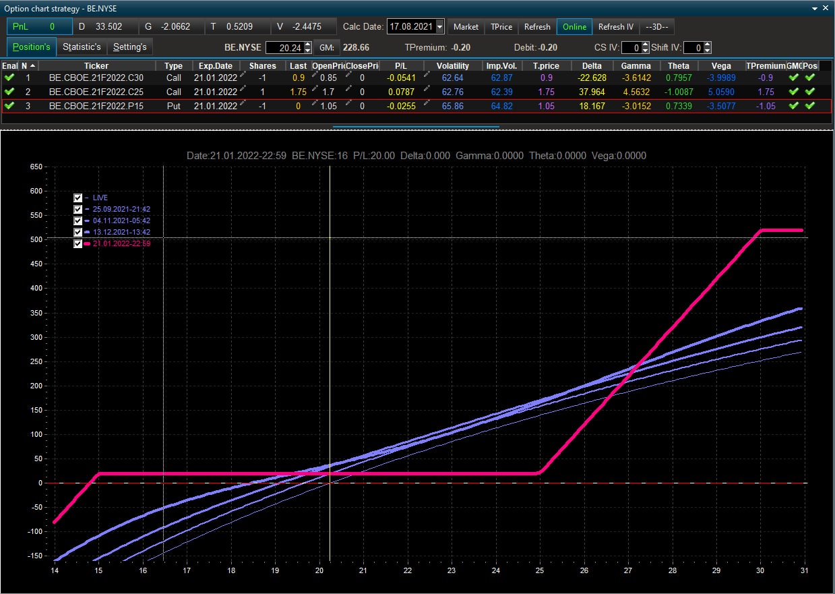Viewport: 835px width, 594px height.
Task: Click the Refresh IV button
Action: pyautogui.click(x=616, y=27)
